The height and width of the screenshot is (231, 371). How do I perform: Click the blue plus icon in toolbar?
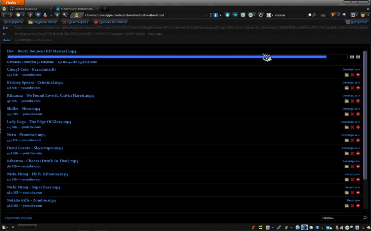click(x=227, y=15)
